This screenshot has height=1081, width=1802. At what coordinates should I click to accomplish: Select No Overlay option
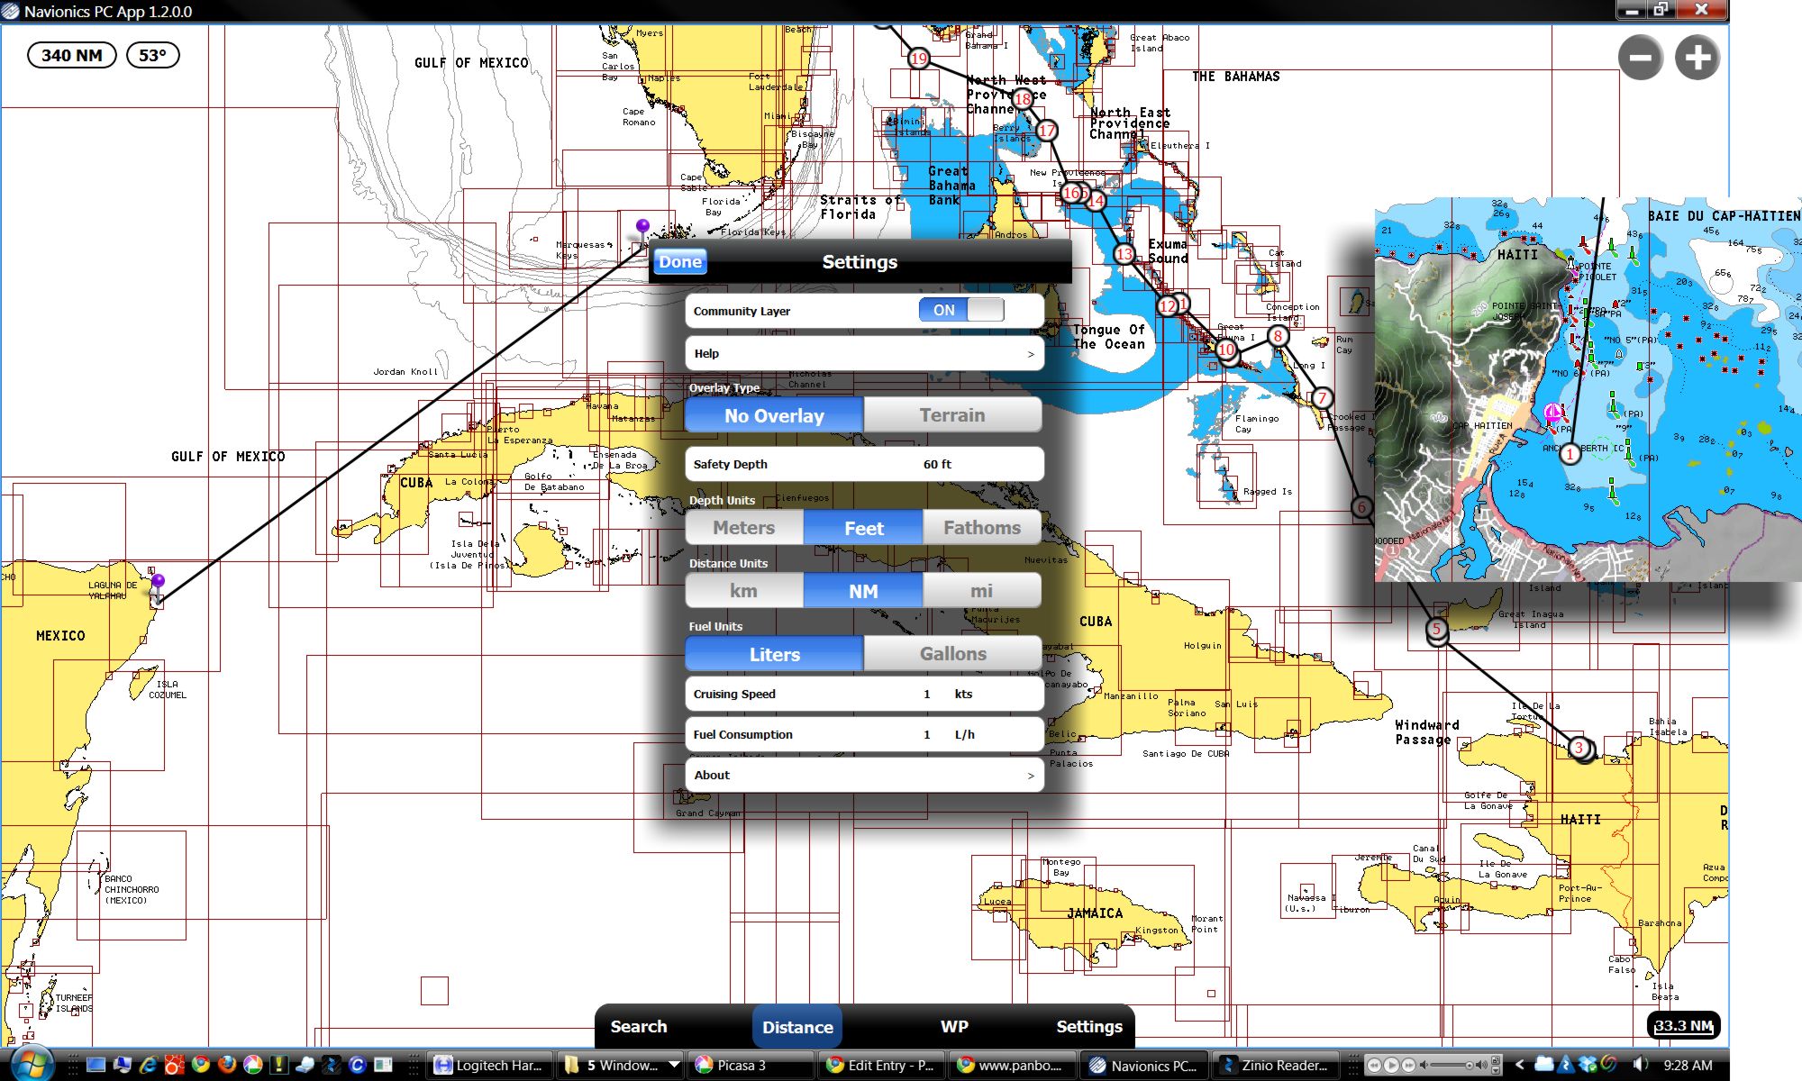pos(774,415)
